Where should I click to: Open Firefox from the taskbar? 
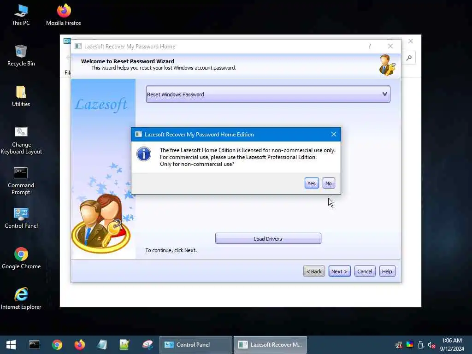coord(79,345)
